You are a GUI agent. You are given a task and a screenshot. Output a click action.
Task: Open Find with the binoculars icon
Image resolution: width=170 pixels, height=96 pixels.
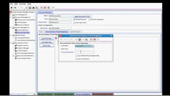(33, 8)
